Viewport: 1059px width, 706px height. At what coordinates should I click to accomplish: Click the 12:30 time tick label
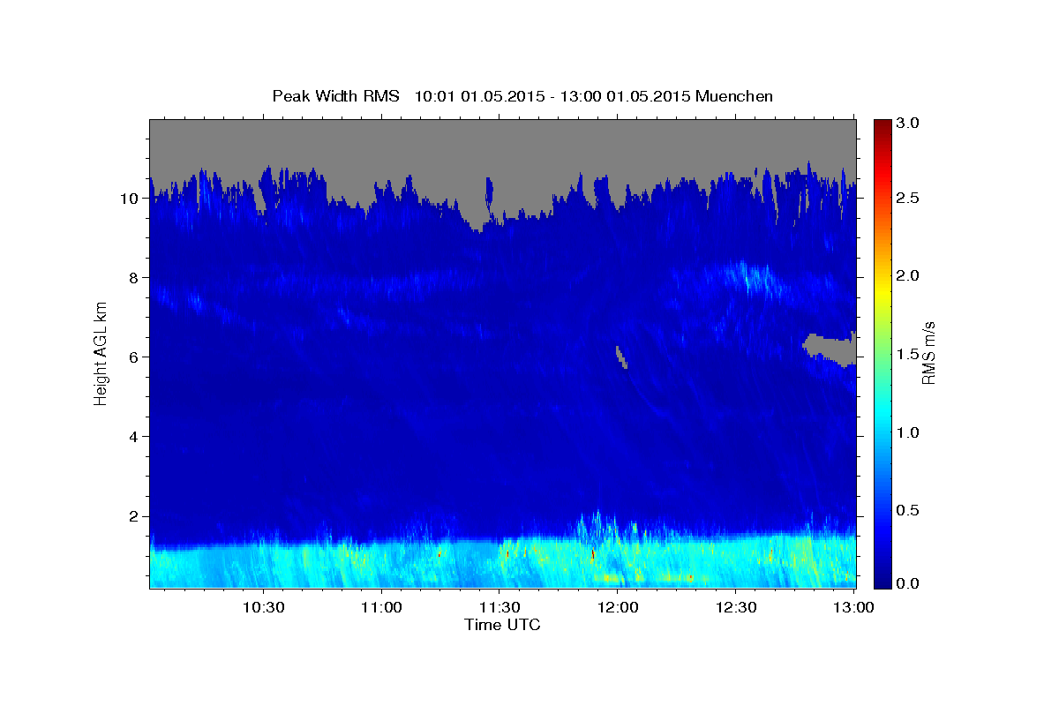pos(736,607)
